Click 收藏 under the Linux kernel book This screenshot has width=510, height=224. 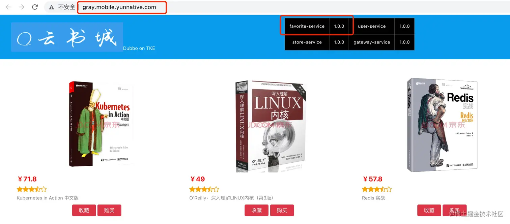coord(257,210)
